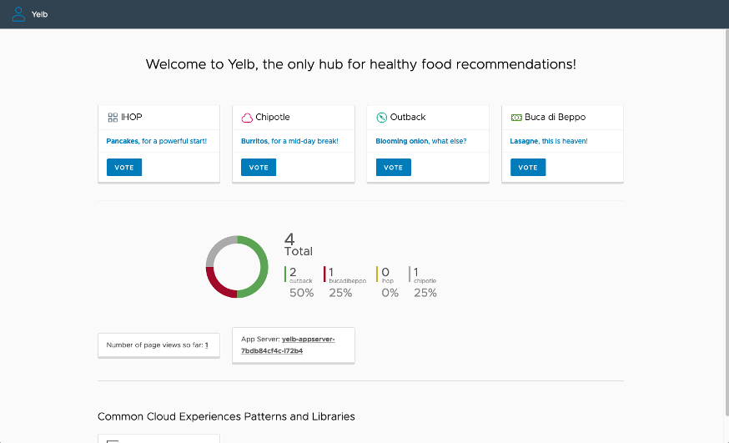Click the Outback compass icon

(382, 118)
